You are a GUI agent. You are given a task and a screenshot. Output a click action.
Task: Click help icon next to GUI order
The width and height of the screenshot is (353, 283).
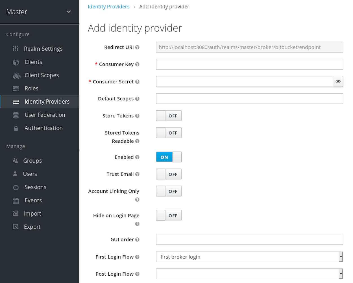point(137,239)
